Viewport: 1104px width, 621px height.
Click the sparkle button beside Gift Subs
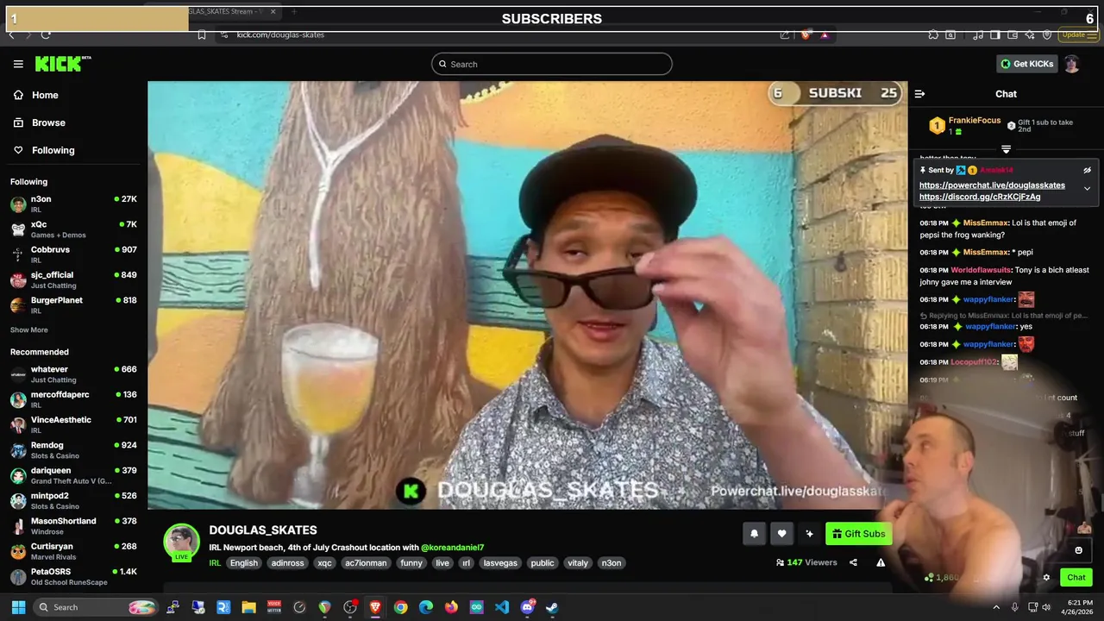point(809,534)
